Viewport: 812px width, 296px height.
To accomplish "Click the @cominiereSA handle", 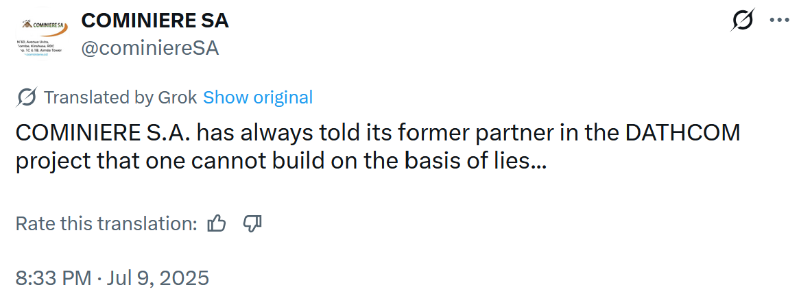I will point(150,48).
